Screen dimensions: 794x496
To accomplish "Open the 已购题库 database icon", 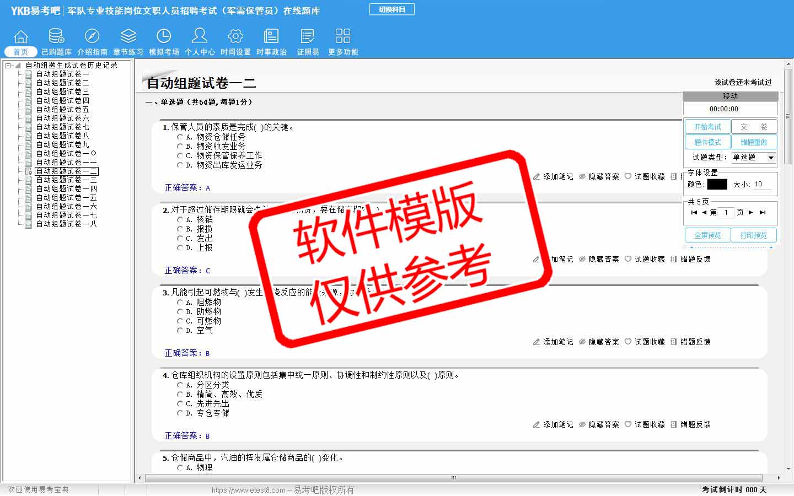I will [56, 37].
